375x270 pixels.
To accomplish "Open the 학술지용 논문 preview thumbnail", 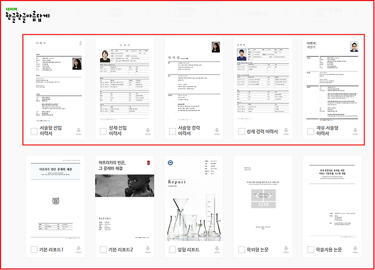I will [332, 198].
